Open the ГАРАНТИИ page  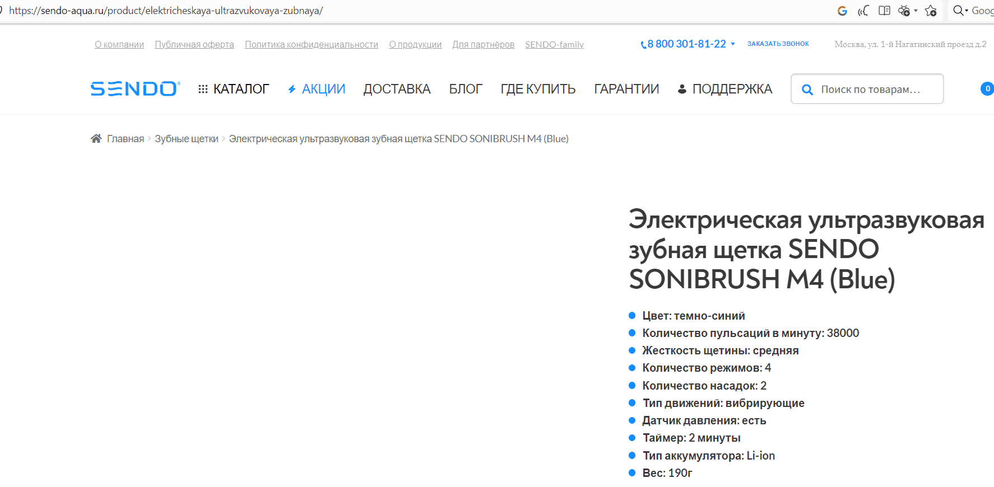(x=626, y=89)
